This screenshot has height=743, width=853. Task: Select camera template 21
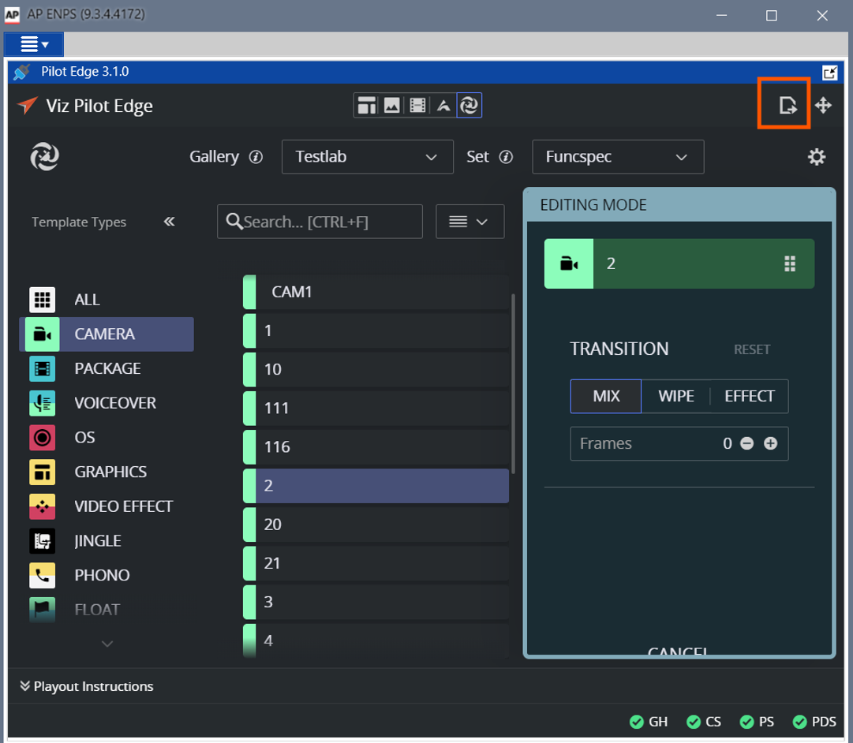click(x=376, y=563)
